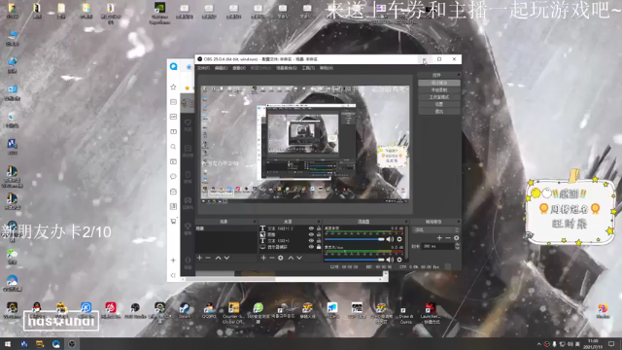Open the search icon in white sidebar
The image size is (622, 350).
pos(173,147)
